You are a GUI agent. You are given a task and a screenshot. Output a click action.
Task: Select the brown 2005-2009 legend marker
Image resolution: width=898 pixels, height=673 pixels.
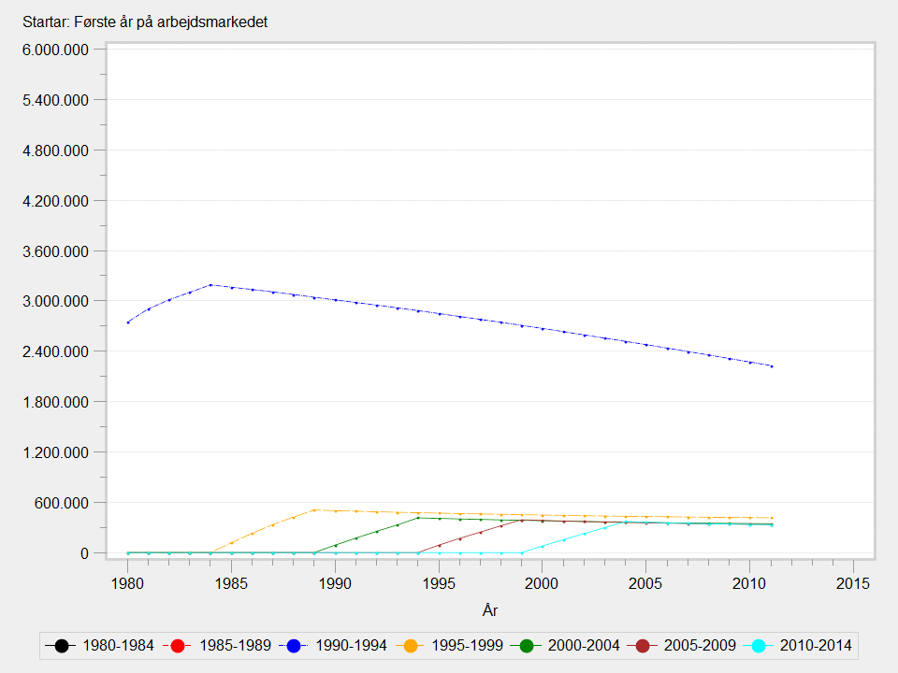coord(643,645)
